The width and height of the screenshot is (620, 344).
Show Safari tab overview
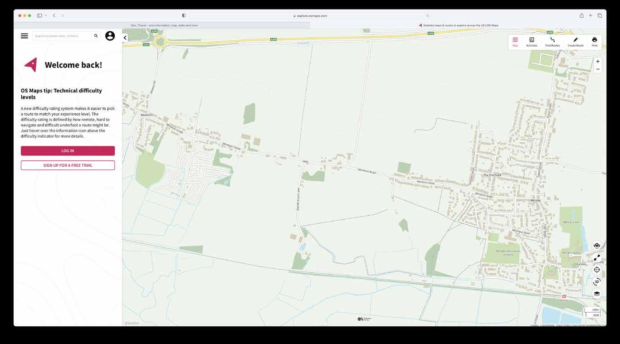[x=600, y=15]
